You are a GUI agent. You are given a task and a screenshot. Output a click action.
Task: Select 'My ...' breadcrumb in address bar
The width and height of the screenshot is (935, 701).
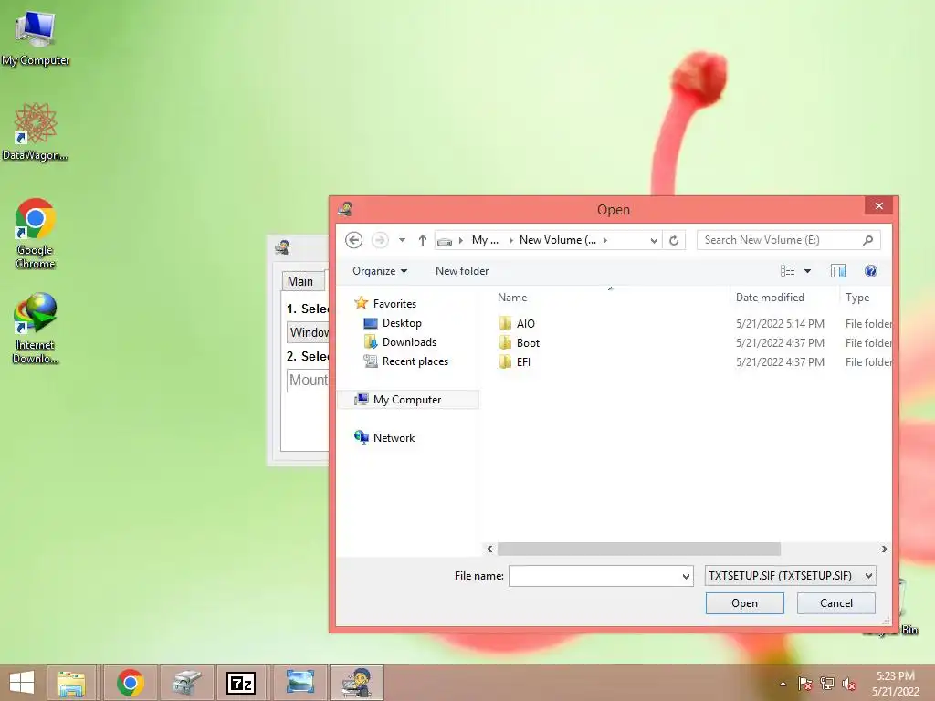pos(485,240)
